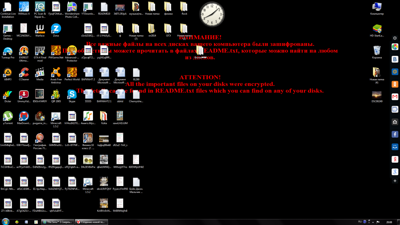Open Facebook icon in sidebar
400x225 pixels.
tap(395, 134)
